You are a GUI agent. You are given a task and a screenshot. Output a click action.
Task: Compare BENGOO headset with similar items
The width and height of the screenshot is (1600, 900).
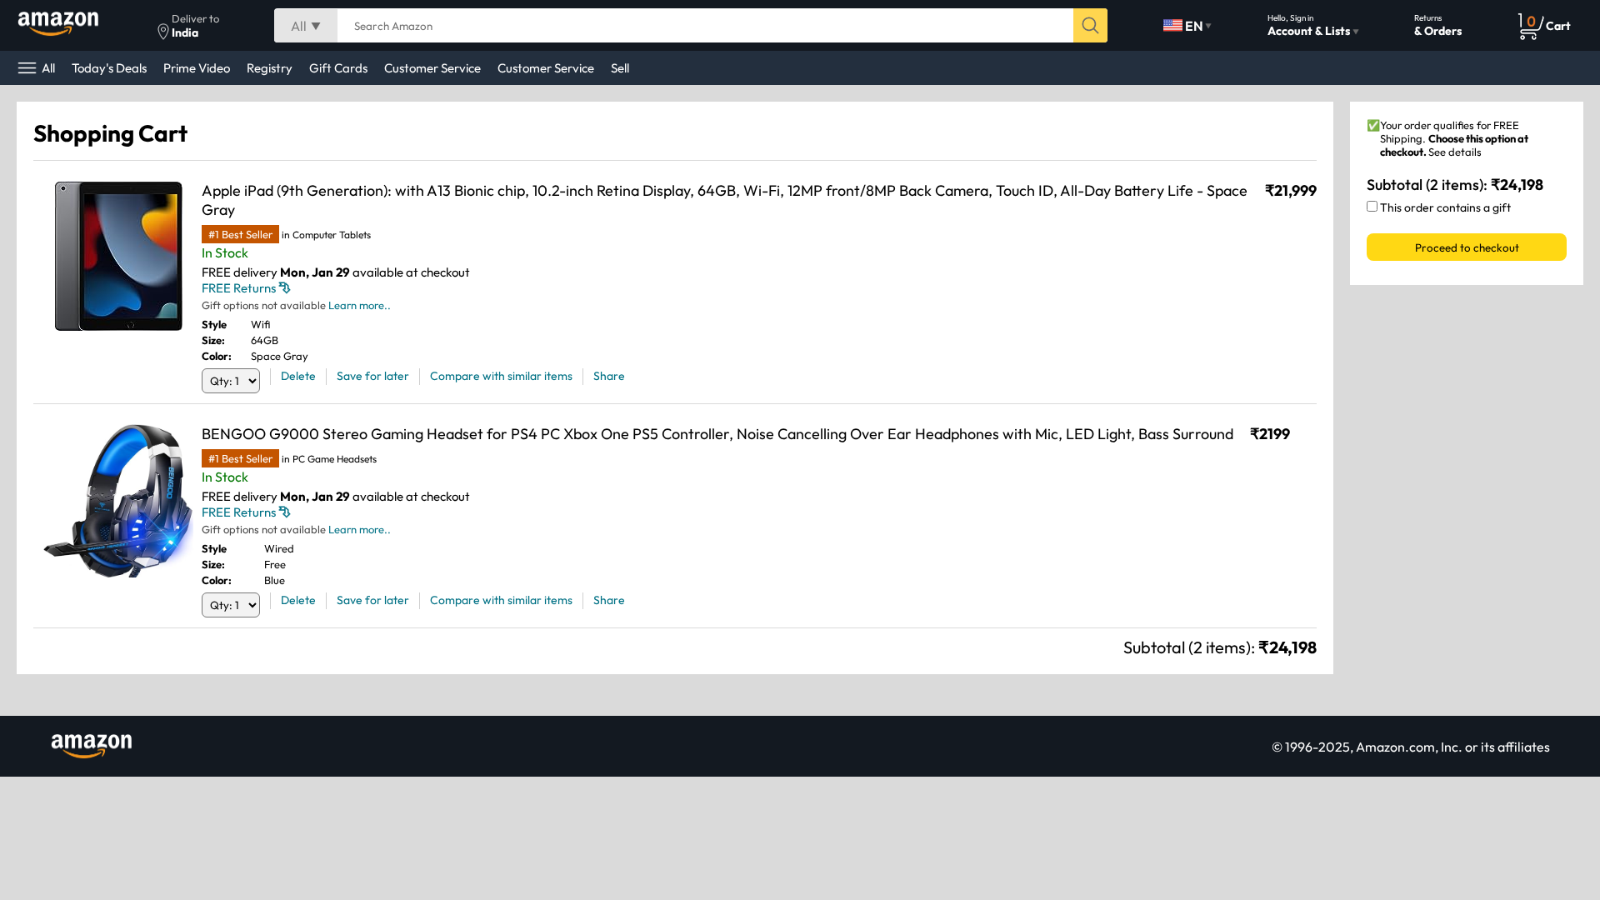pyautogui.click(x=501, y=600)
